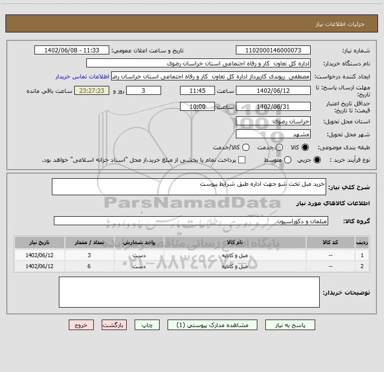The height and width of the screenshot is (372, 384).
Task: Click the تاریخ نیاز column header
Action: click(x=39, y=243)
